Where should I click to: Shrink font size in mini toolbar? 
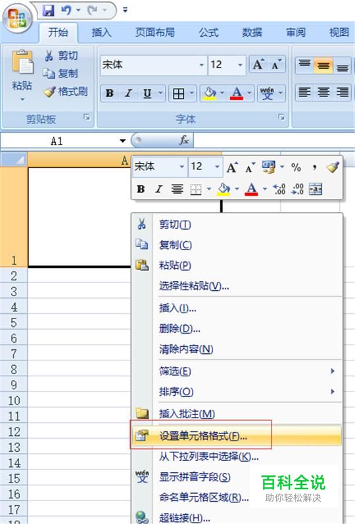click(x=250, y=167)
